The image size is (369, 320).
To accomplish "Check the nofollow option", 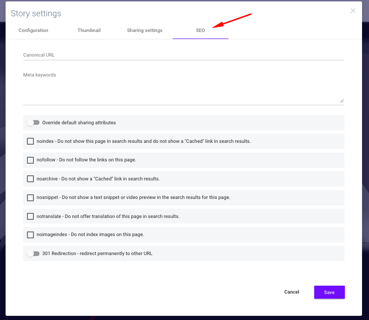I will [x=30, y=160].
